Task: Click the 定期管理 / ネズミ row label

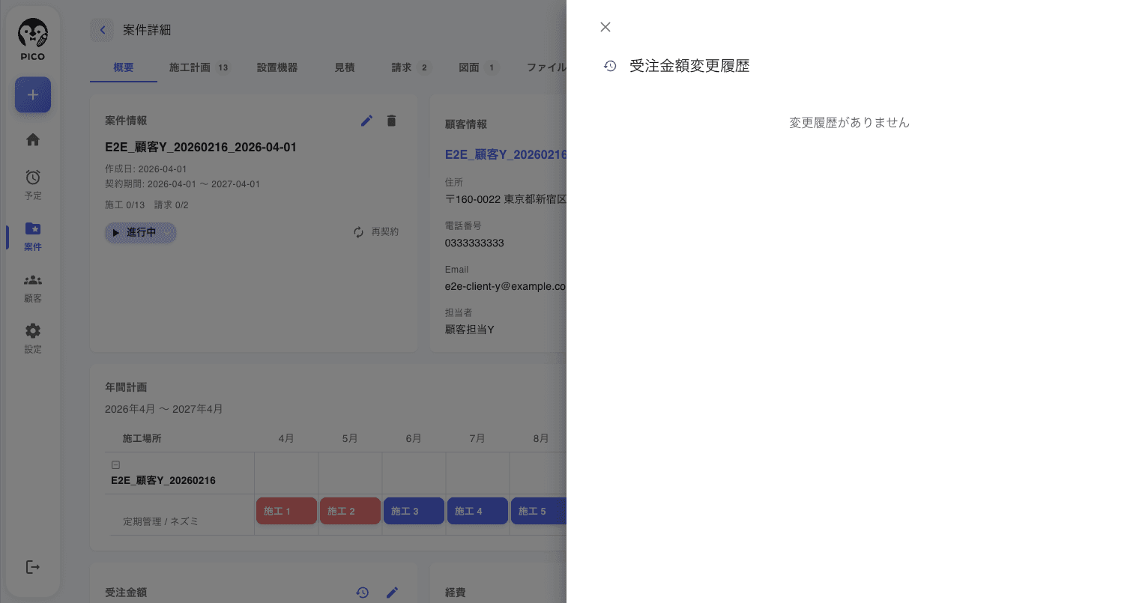Action: [161, 521]
